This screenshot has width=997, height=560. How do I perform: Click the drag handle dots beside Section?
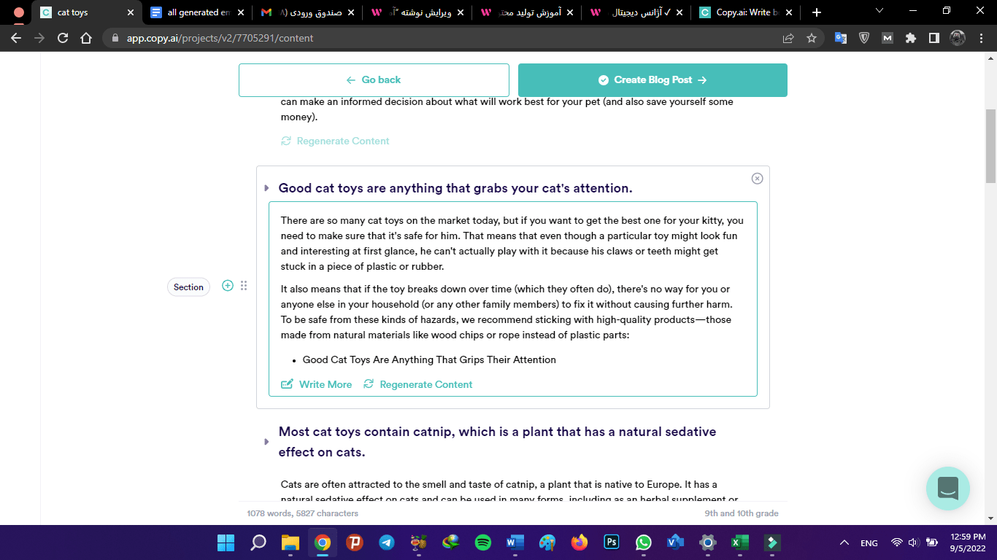coord(244,286)
